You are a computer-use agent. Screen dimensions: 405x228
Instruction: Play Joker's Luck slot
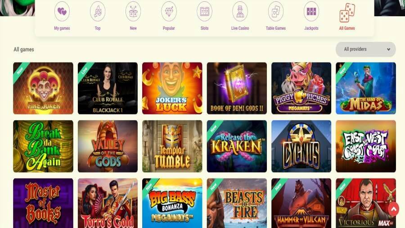(172, 88)
